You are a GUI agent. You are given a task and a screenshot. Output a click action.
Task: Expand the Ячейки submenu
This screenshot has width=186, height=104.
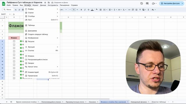coord(42,9)
